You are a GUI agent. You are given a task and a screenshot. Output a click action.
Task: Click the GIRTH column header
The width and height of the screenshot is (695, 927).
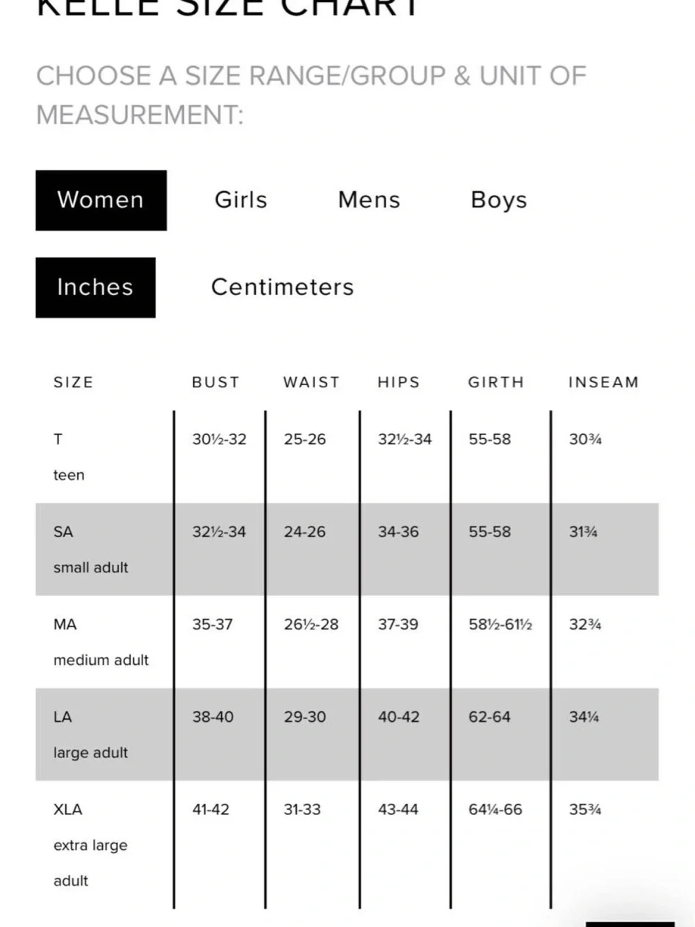(x=496, y=382)
